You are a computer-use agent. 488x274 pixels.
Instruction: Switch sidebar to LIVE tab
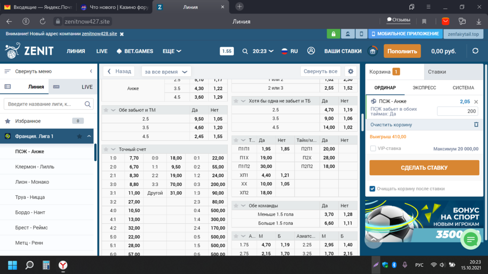(73, 87)
